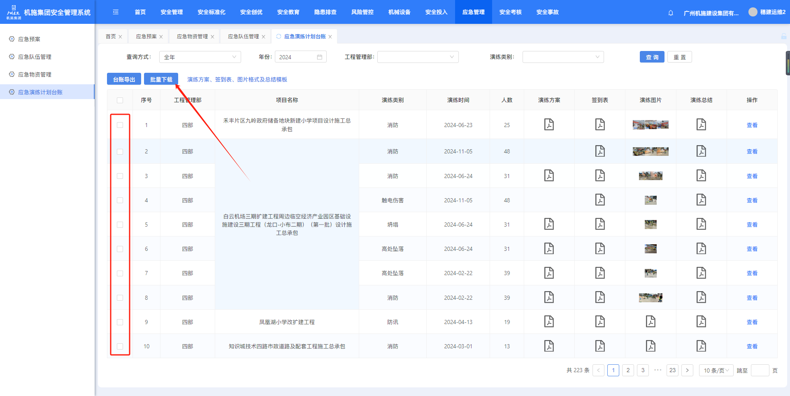Open the 工程管理部 dropdown
790x396 pixels.
tap(418, 57)
